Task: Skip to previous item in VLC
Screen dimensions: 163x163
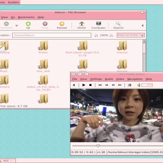Action: point(100,85)
